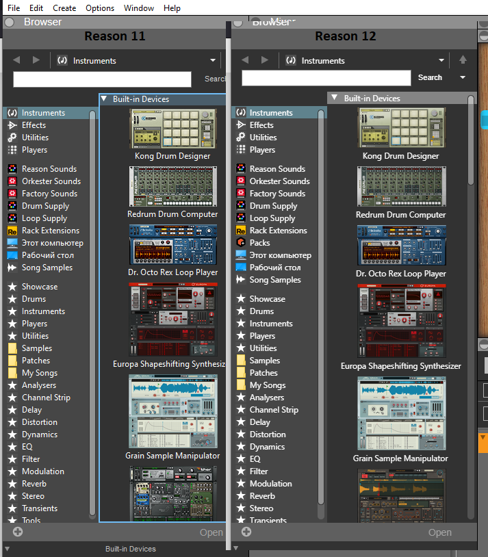Toggle the Reason 11 browser info expander arrow

pyautogui.click(x=7, y=549)
